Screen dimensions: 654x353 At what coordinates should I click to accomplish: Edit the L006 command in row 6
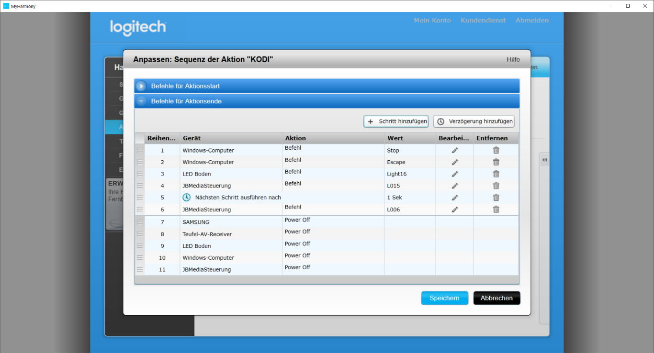tap(455, 210)
